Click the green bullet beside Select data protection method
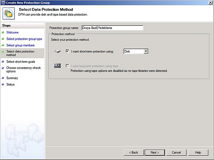This screenshot has height=160, width=214. pos(3,52)
